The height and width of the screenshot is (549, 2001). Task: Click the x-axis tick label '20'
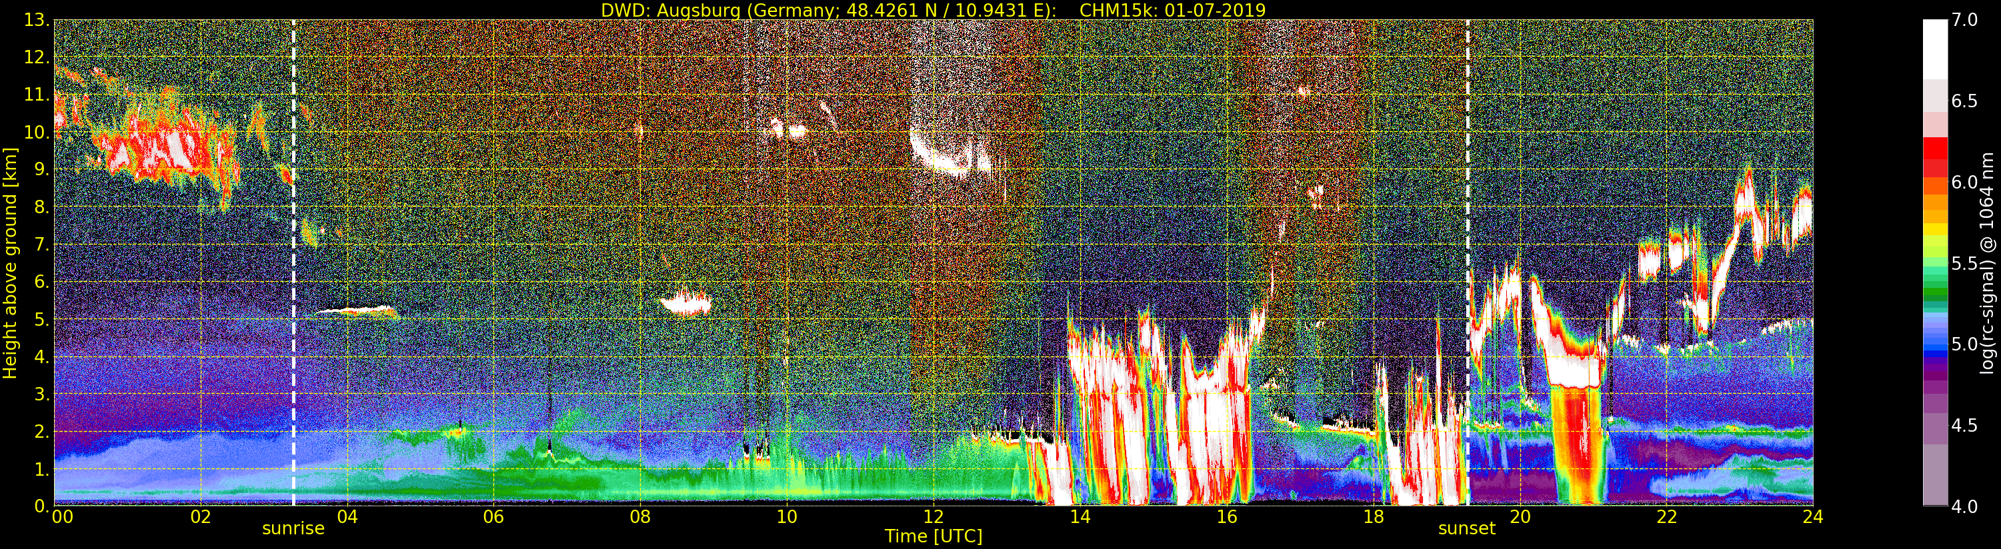pyautogui.click(x=1520, y=516)
